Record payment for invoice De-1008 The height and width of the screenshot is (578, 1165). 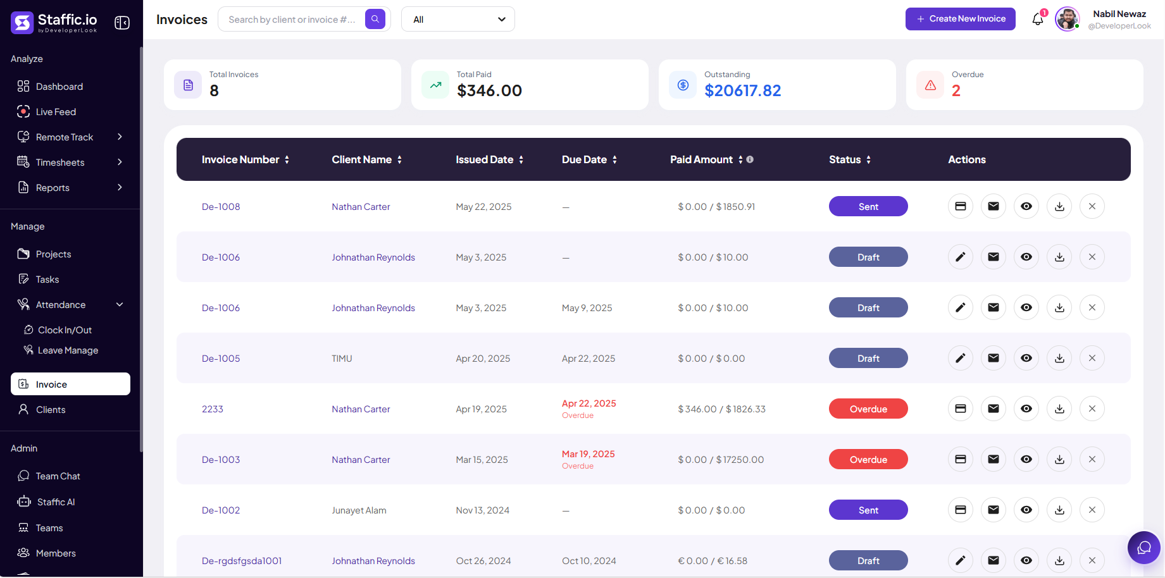pyautogui.click(x=961, y=206)
